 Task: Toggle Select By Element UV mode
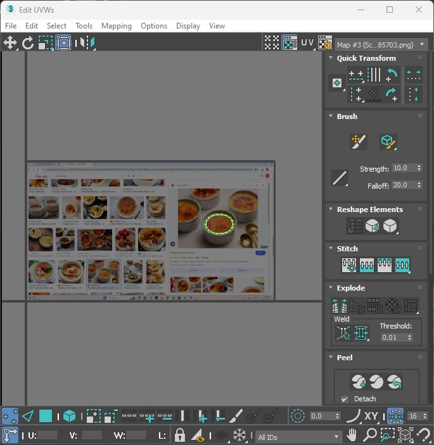click(x=69, y=416)
